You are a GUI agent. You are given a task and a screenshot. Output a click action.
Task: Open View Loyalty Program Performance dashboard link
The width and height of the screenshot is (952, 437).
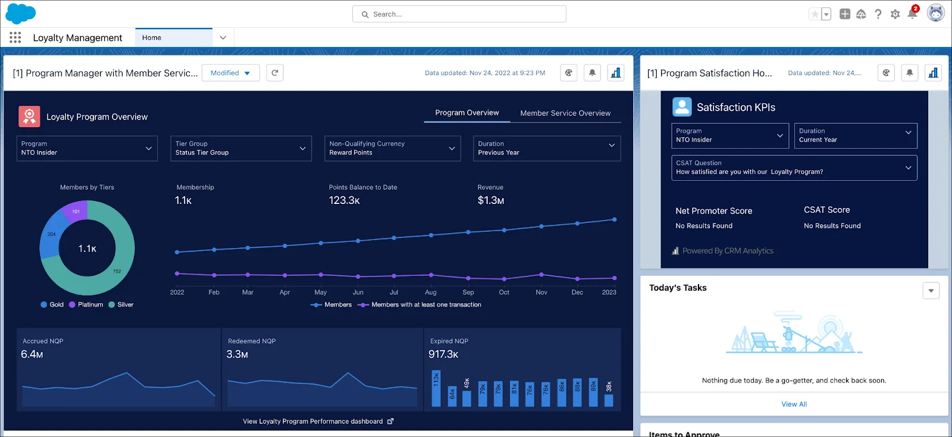[x=312, y=421]
